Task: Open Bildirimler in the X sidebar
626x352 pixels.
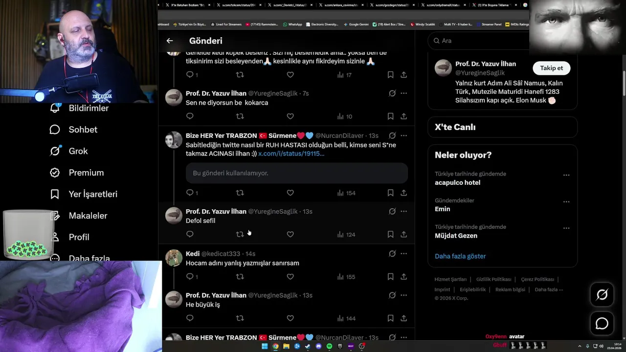Action: (x=79, y=108)
